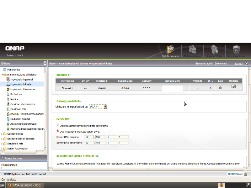Select Impostazioni hardware in the sidebar
251x188 pixels.
pos(22,89)
